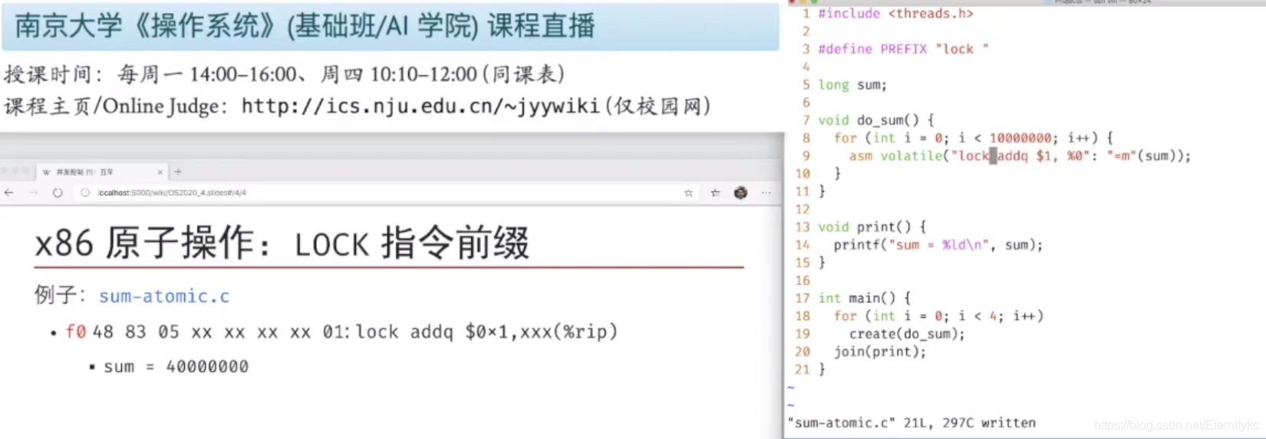
Task: Click vim status message 'sum-atomic.c 21L, 297C written'
Action: (x=912, y=423)
